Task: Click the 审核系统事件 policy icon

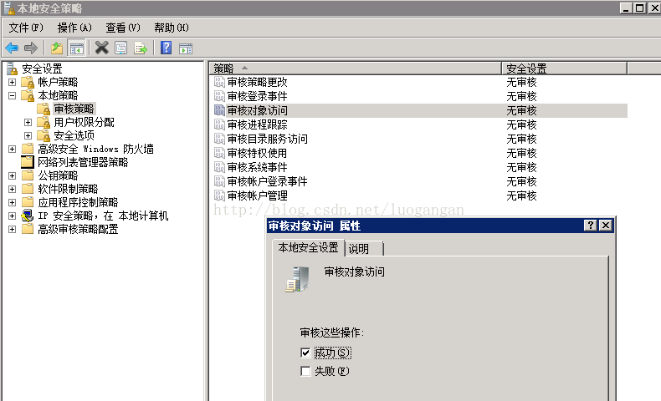Action: point(219,167)
